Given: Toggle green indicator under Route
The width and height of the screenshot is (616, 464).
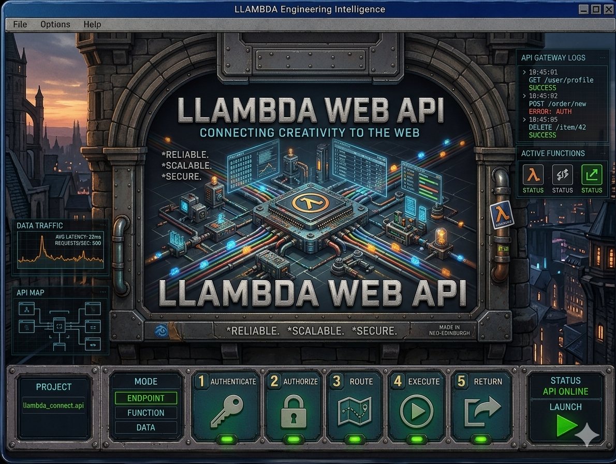Looking at the screenshot, I should click(355, 439).
